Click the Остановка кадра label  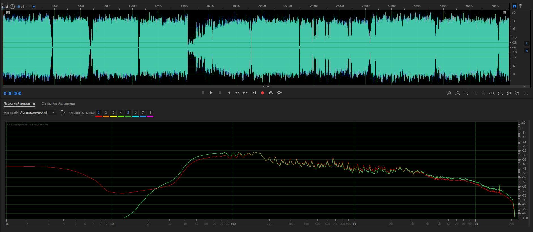tap(82, 113)
